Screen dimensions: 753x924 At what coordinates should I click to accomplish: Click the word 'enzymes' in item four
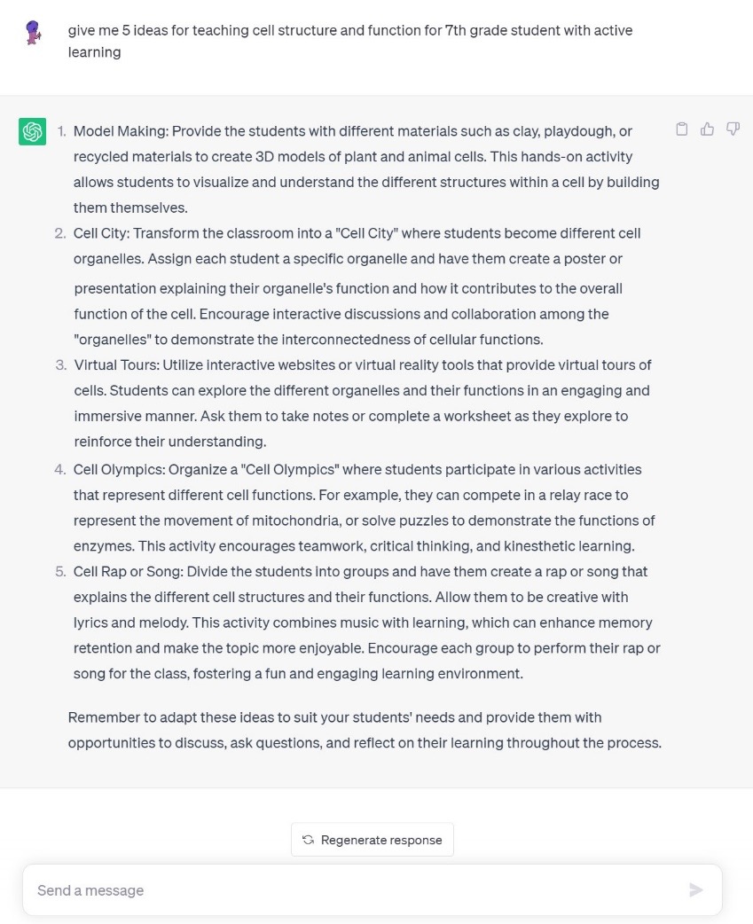pyautogui.click(x=104, y=546)
